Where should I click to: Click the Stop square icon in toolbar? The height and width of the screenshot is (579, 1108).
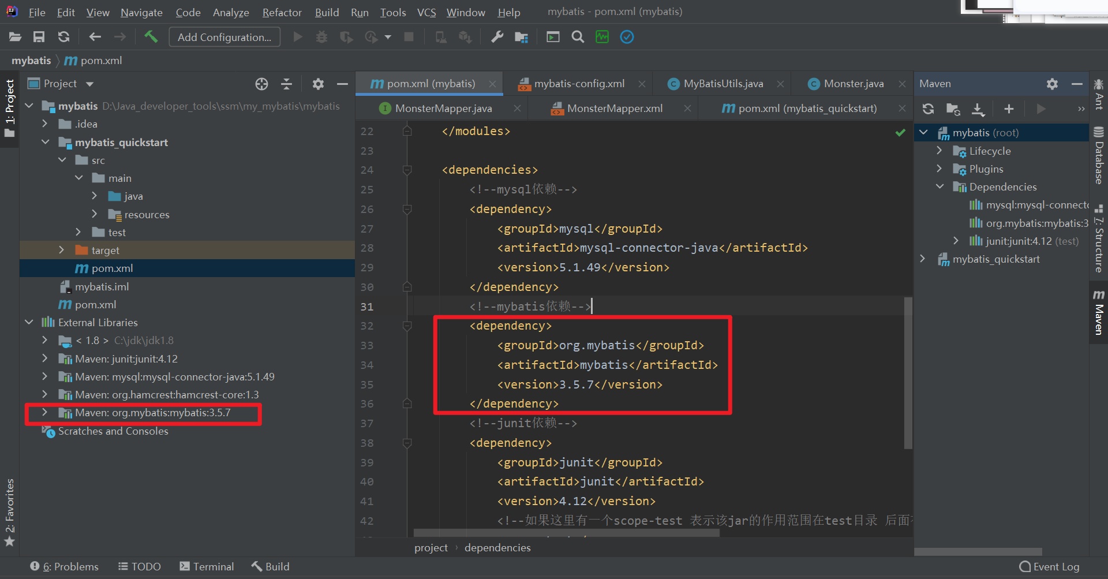coord(409,37)
